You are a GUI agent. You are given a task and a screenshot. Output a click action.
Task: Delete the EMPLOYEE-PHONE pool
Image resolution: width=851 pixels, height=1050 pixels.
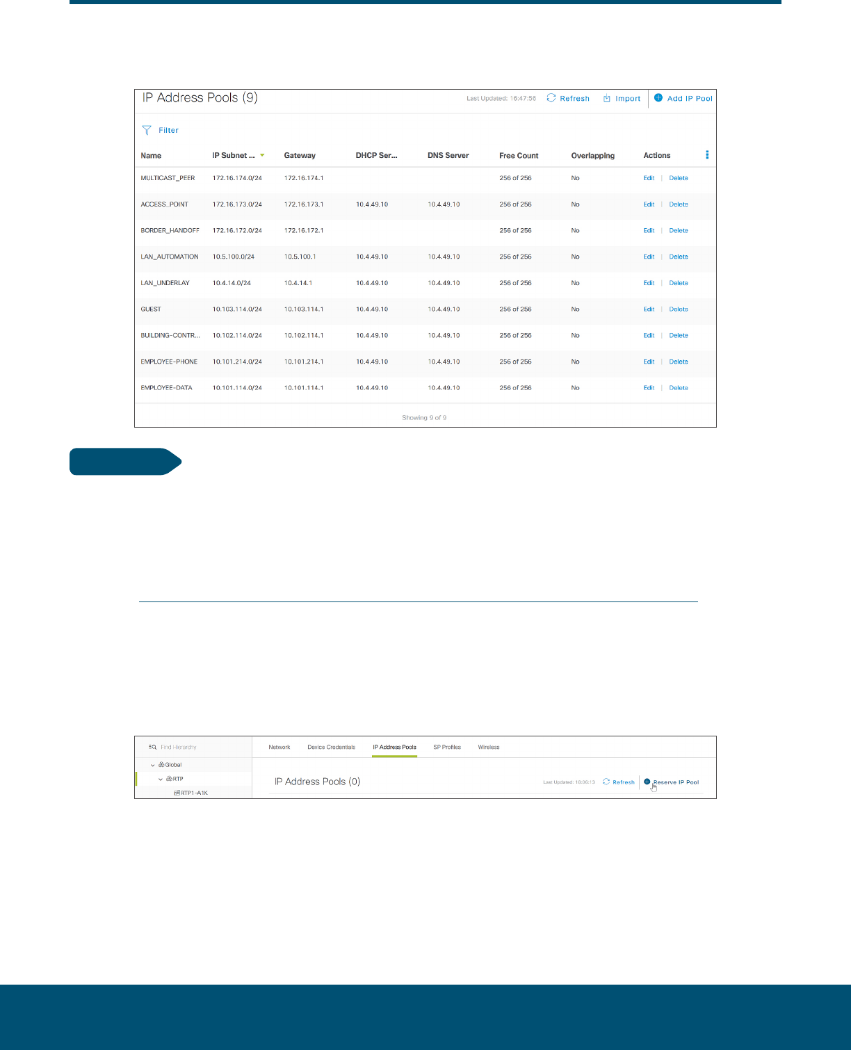tap(679, 362)
